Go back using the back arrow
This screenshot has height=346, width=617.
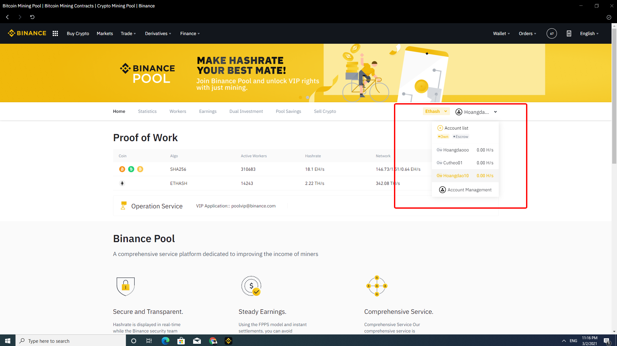(7, 17)
